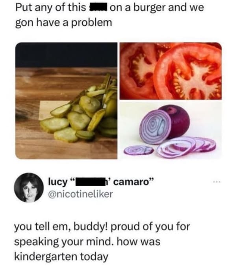Screen dimensions: 232x266
Task: Click the words 'kindergarten today'
Action: coord(61,257)
